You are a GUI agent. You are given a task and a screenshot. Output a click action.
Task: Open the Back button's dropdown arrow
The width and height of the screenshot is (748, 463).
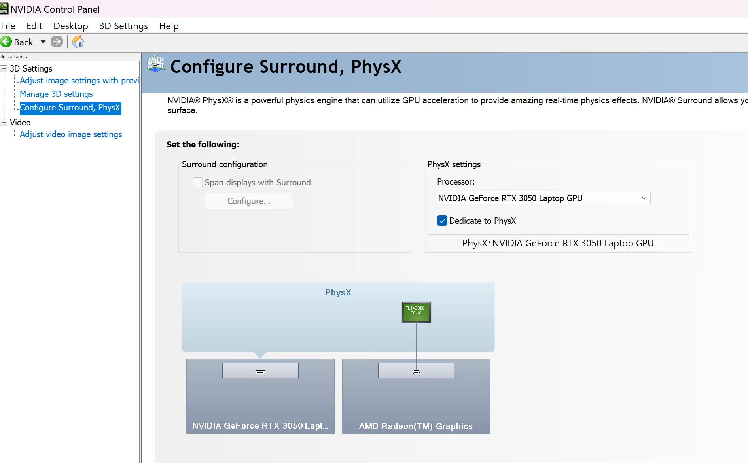43,42
